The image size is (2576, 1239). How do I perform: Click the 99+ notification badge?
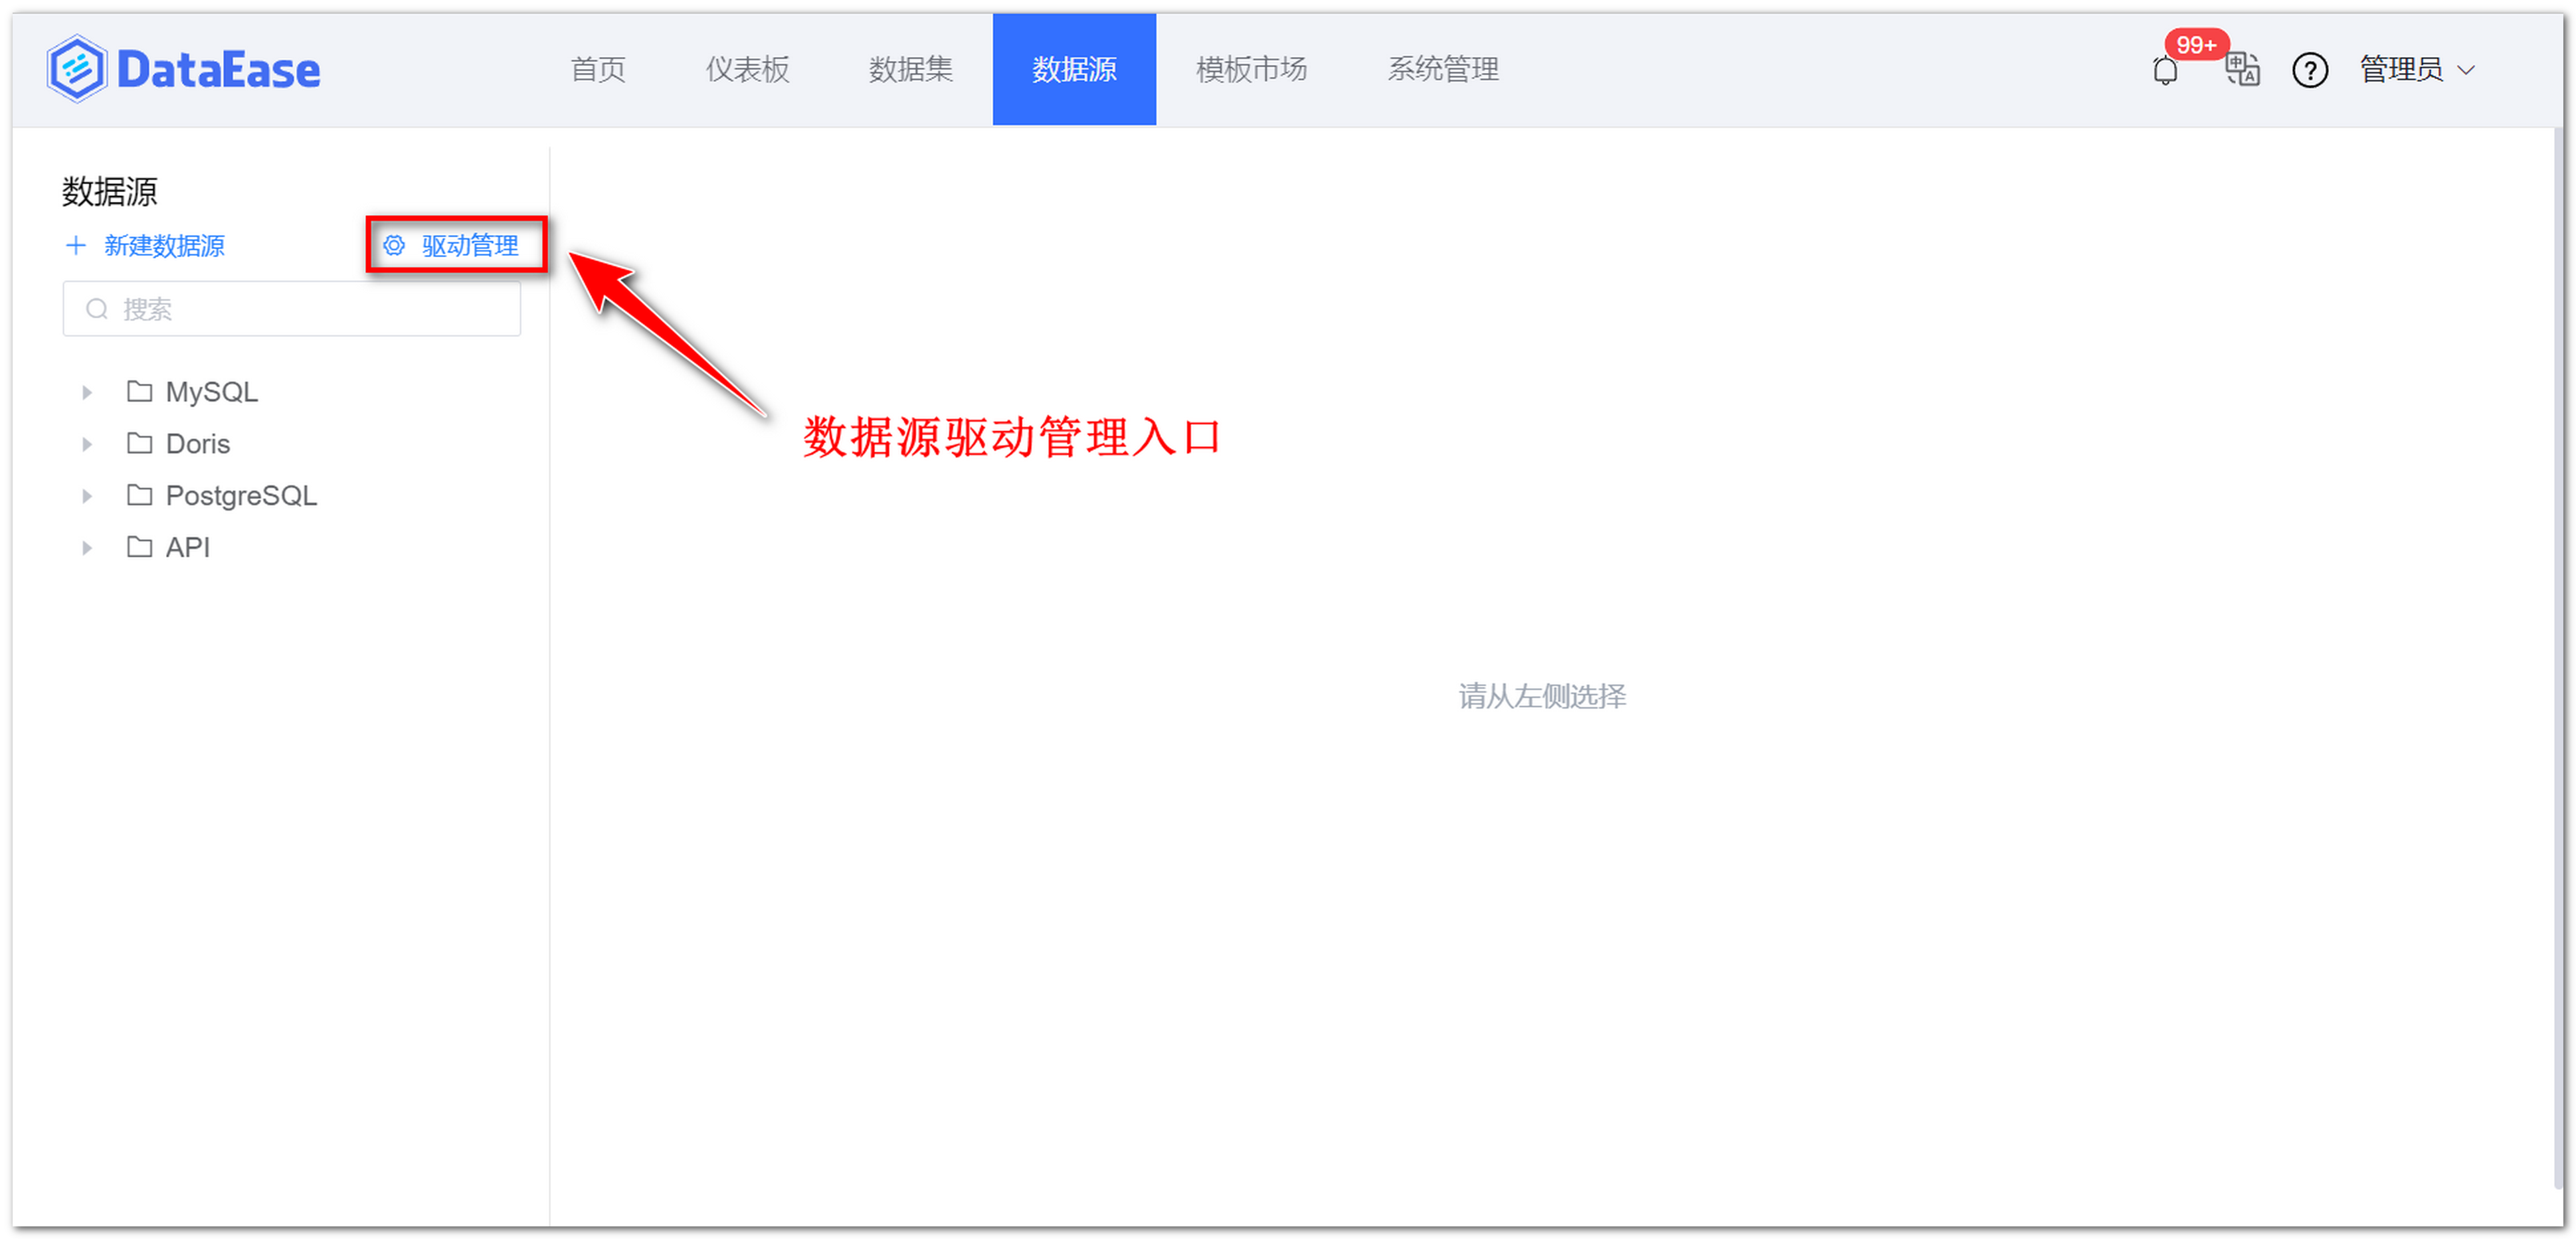coord(2196,44)
